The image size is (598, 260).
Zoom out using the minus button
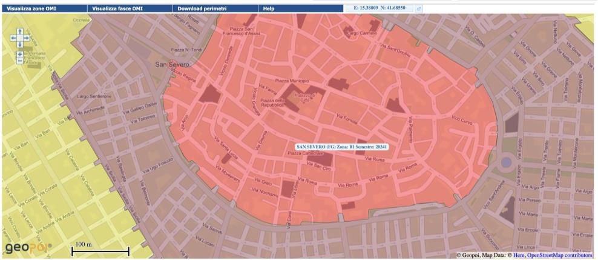coord(20,61)
